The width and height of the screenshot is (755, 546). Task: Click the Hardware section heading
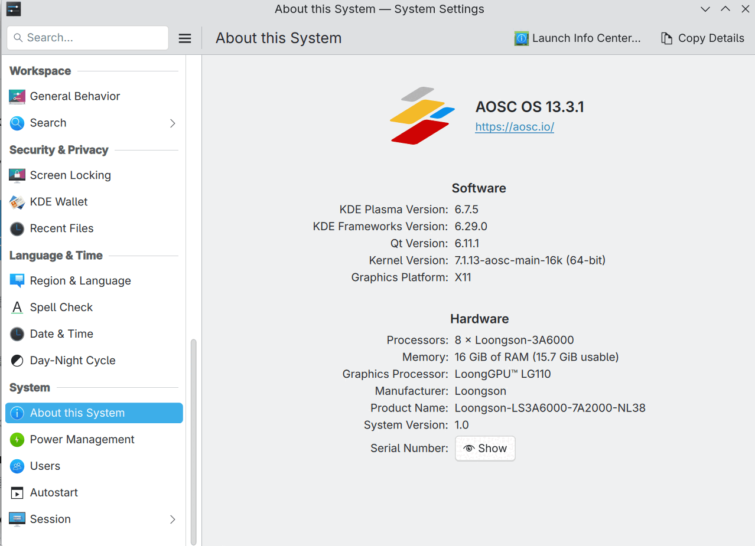click(479, 319)
